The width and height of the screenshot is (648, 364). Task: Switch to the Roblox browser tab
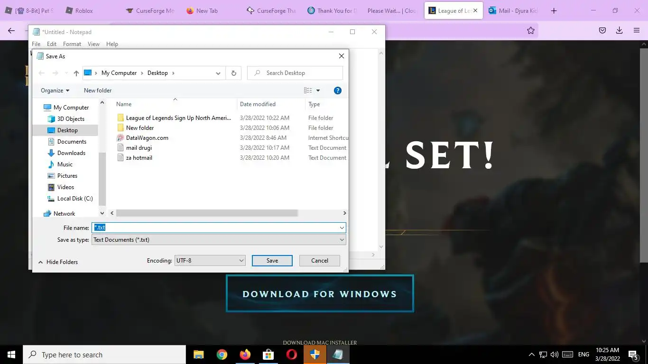pos(84,10)
